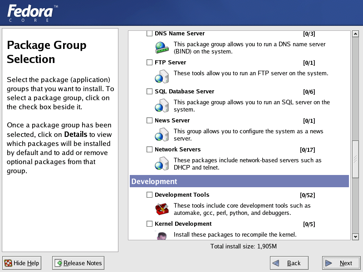This screenshot has width=363, height=272.
Task: Click the Development category header
Action: 239,181
